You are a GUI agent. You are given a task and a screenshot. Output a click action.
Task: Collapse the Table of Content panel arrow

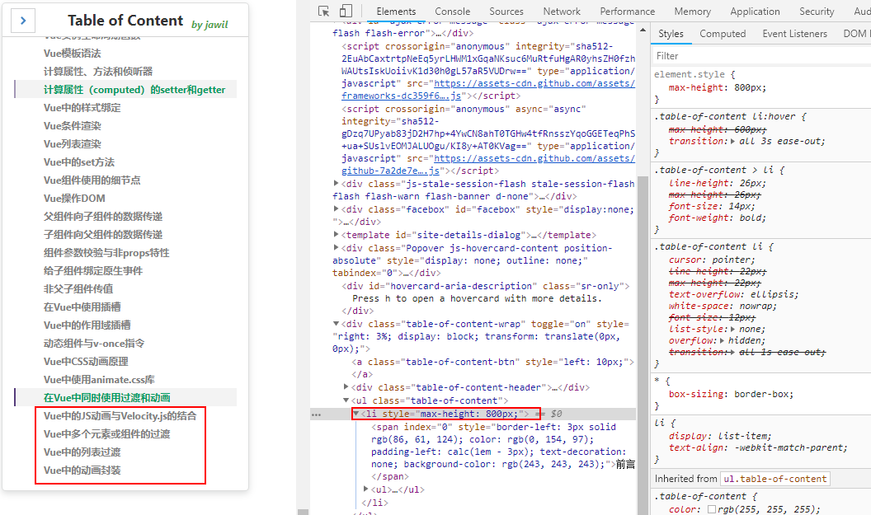point(23,21)
